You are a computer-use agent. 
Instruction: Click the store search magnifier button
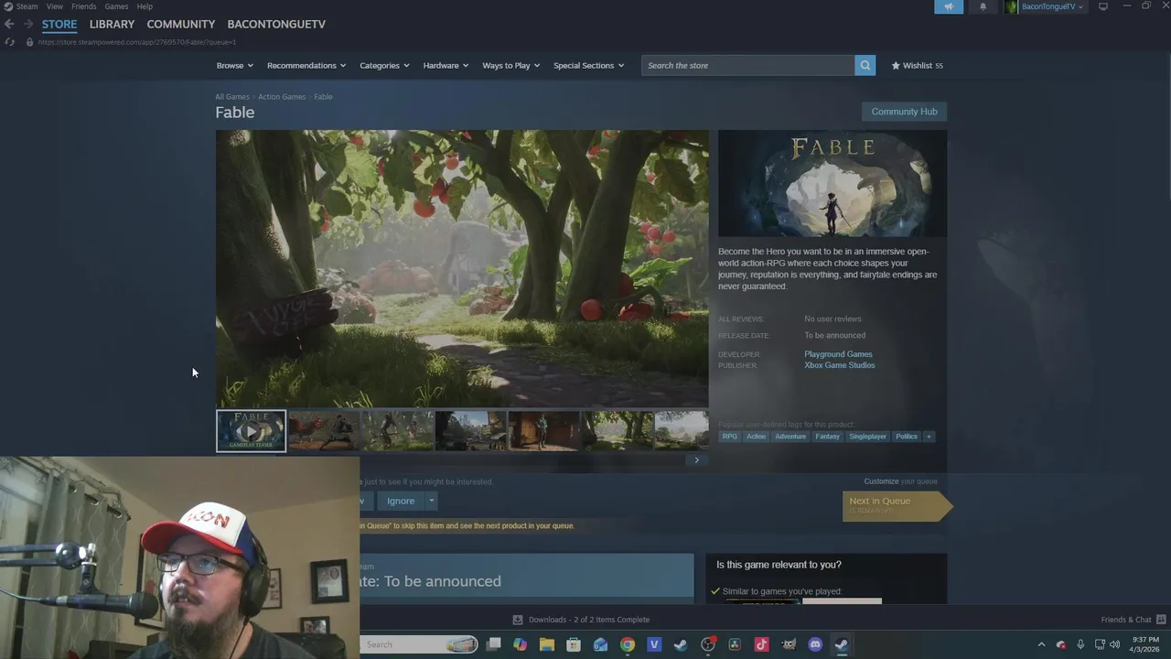(865, 65)
